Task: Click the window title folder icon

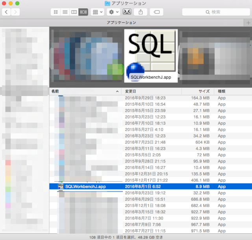Action: tap(107, 4)
